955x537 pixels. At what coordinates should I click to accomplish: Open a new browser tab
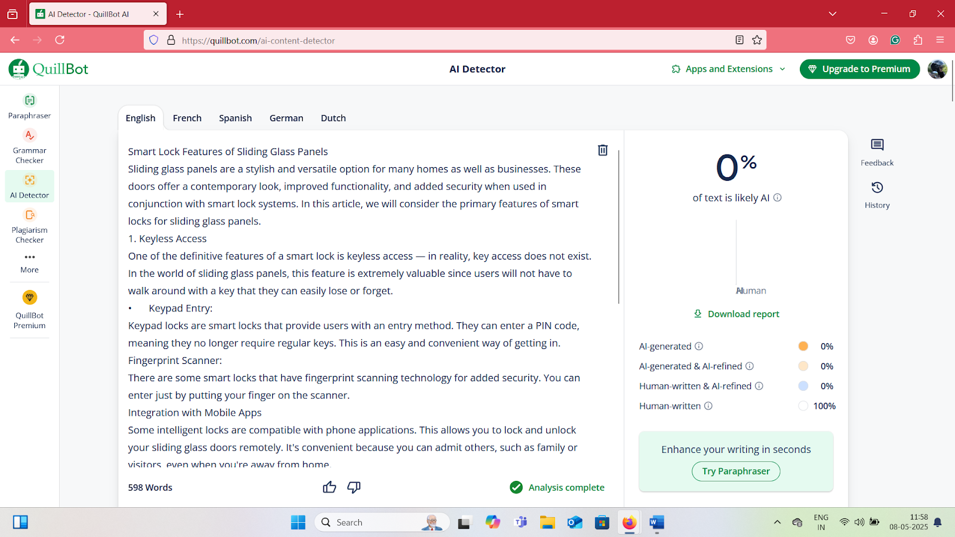(180, 14)
